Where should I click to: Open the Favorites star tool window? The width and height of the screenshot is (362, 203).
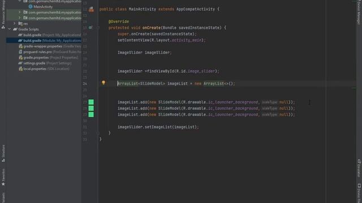pos(3,177)
